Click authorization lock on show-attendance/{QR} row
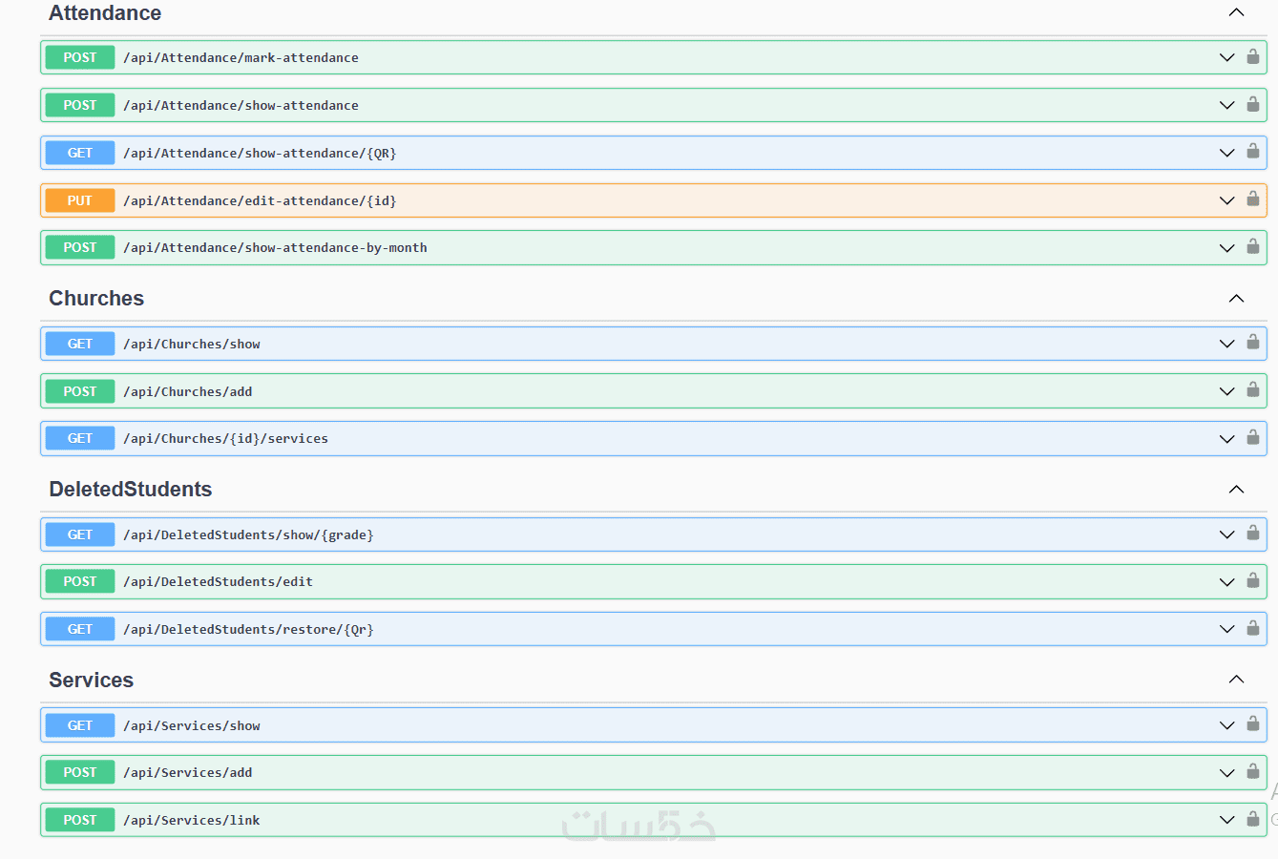Image resolution: width=1278 pixels, height=859 pixels. (x=1253, y=152)
